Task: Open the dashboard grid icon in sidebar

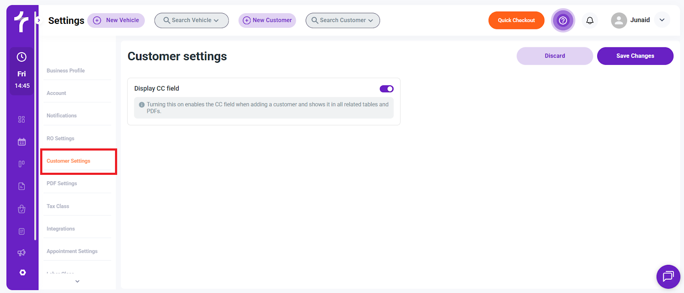Action: (21, 119)
